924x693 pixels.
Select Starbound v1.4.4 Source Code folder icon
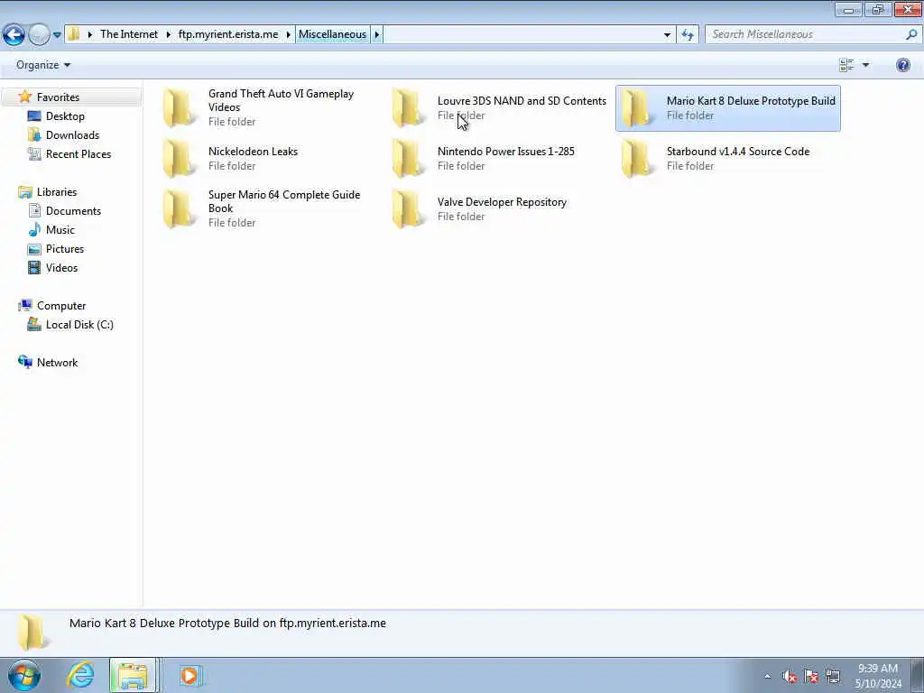[638, 158]
